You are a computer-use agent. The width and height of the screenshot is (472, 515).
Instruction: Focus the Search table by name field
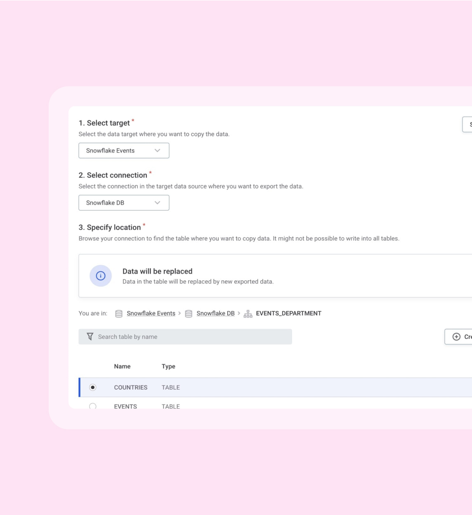(x=190, y=337)
